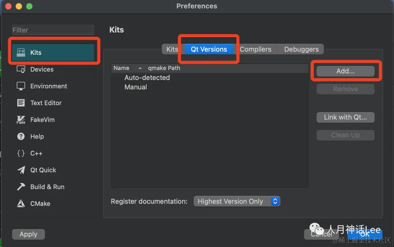Image resolution: width=394 pixels, height=247 pixels.
Task: Open Build & Run hammer icon
Action: click(21, 187)
